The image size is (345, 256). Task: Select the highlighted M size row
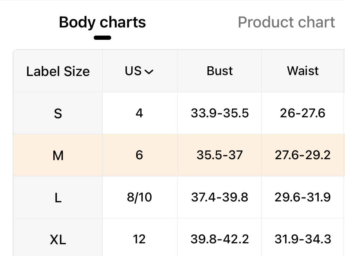(58, 156)
